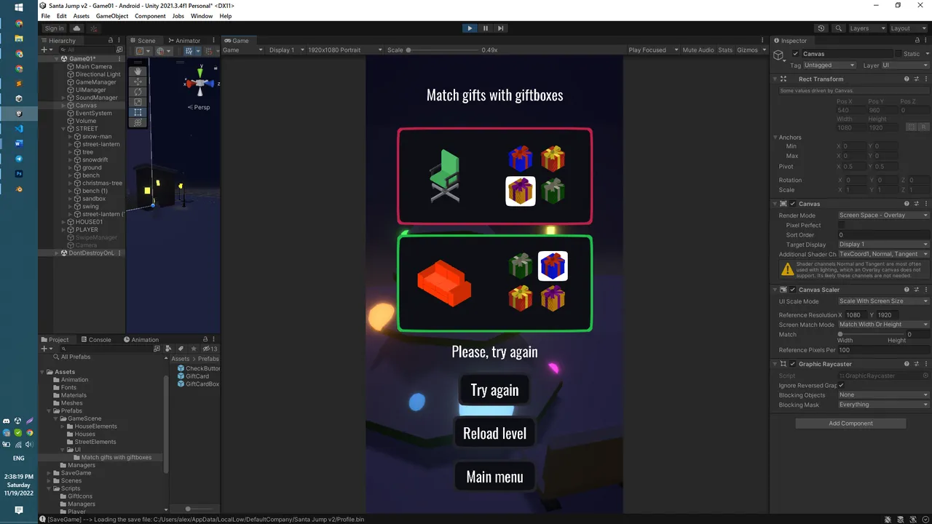Switch to the Console tab
The height and width of the screenshot is (524, 932).
click(96, 339)
